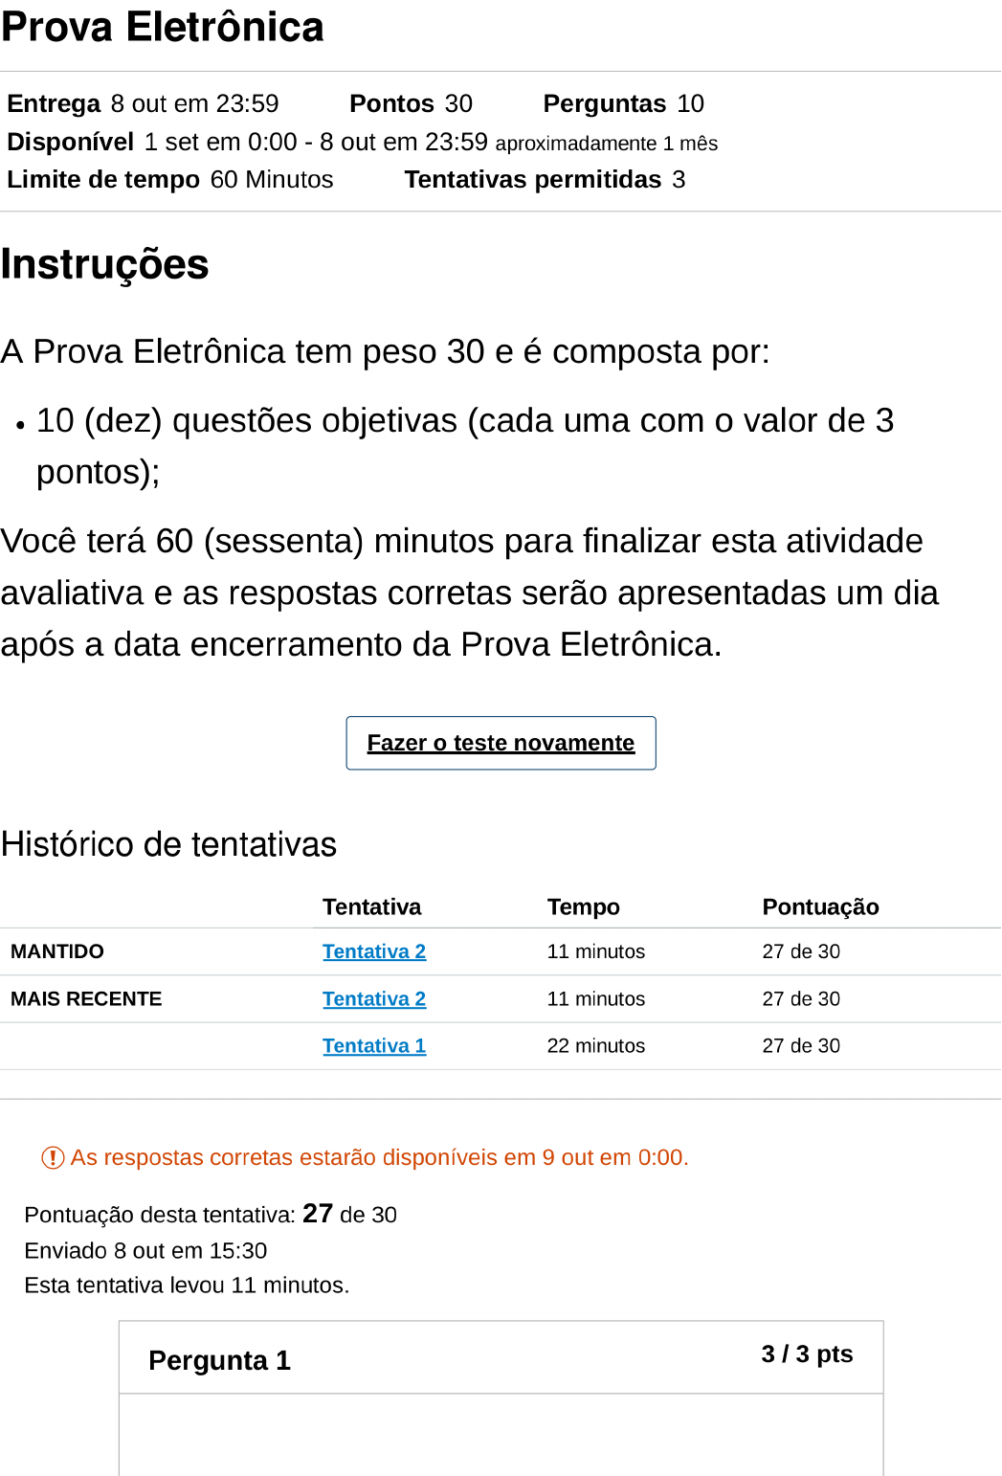Click the Limite de tempo label

103,180
